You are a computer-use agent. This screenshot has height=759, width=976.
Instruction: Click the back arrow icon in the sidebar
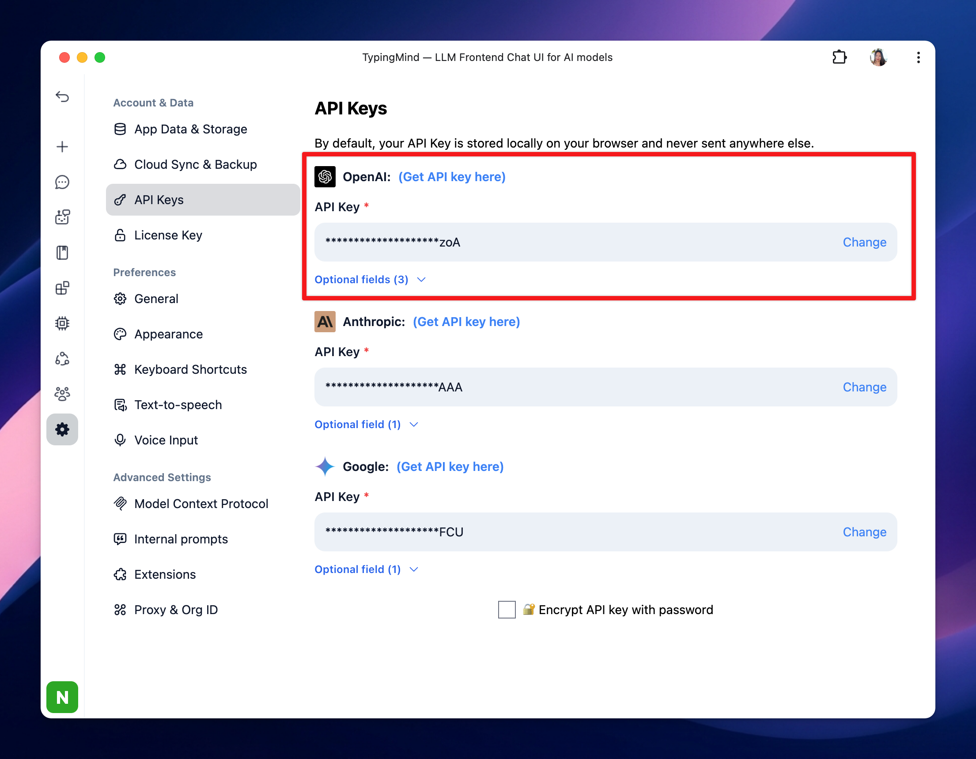click(62, 97)
